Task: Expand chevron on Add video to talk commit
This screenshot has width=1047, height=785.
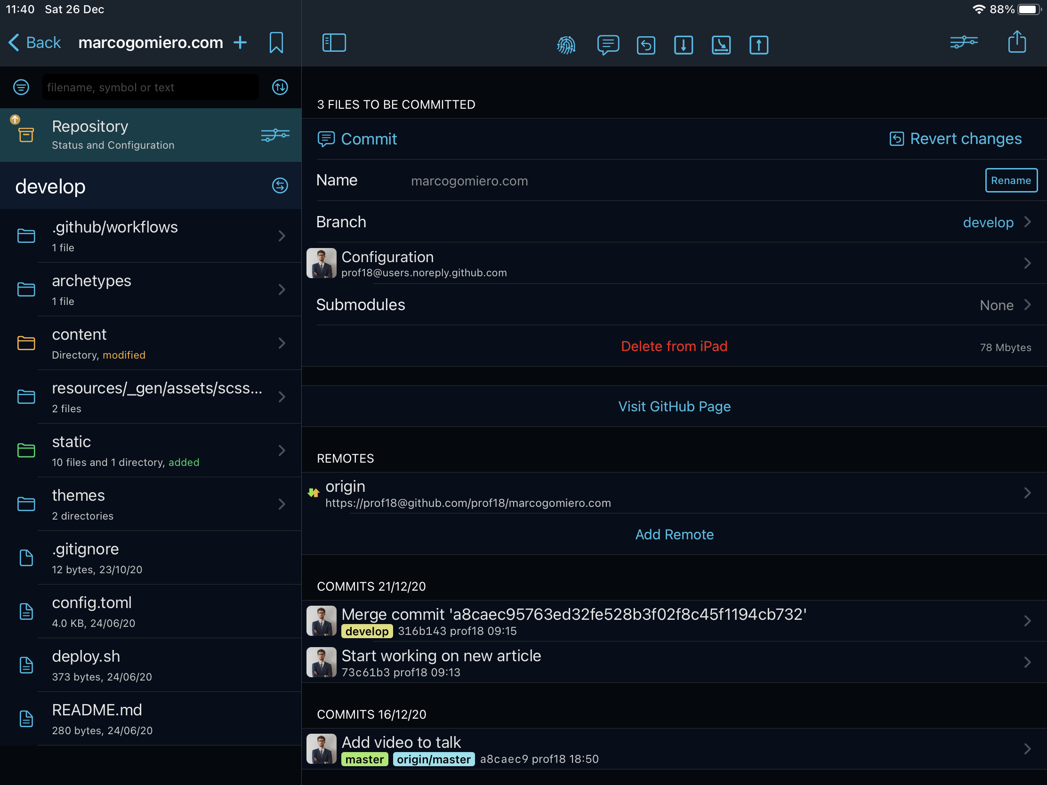Action: (1027, 749)
